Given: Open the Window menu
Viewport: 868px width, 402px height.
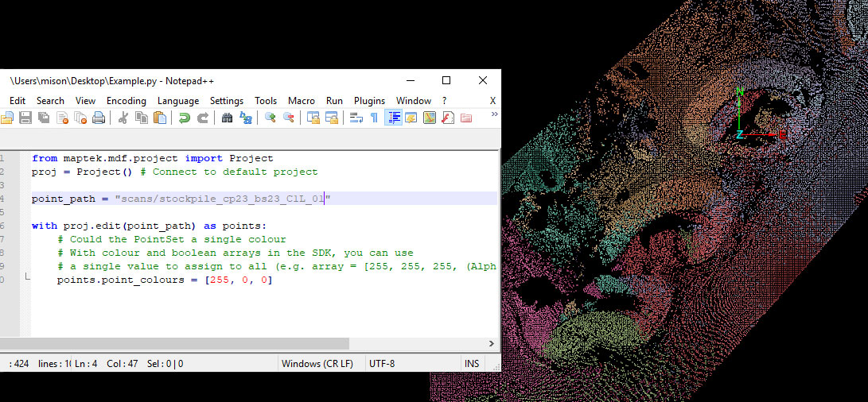Looking at the screenshot, I should [x=414, y=101].
